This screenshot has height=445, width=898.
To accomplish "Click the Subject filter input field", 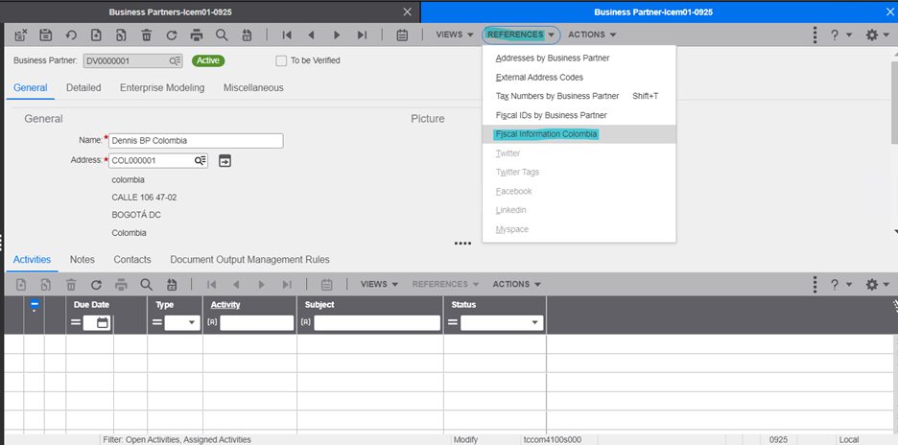I will pos(371,323).
